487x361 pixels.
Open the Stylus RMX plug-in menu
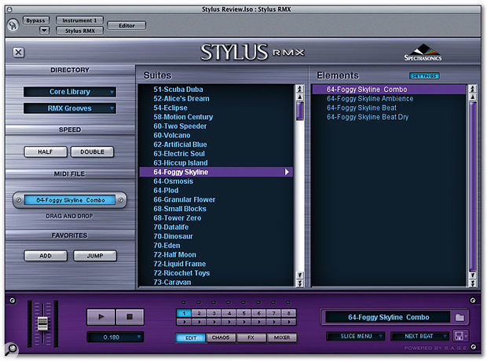point(79,31)
